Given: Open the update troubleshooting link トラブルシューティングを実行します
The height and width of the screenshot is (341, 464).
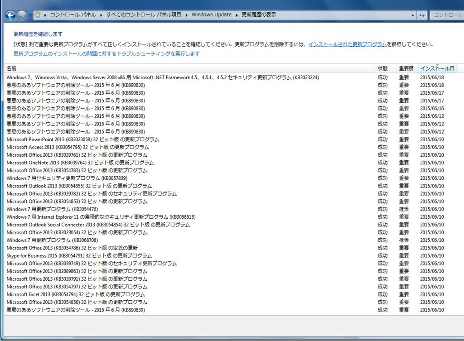Looking at the screenshot, I should [x=106, y=54].
